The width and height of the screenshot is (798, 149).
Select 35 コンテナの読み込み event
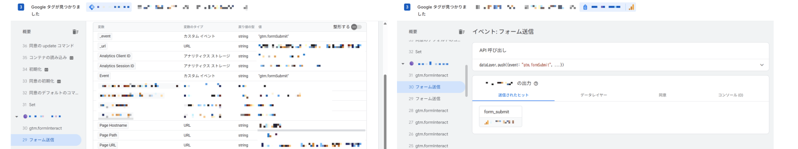45,58
